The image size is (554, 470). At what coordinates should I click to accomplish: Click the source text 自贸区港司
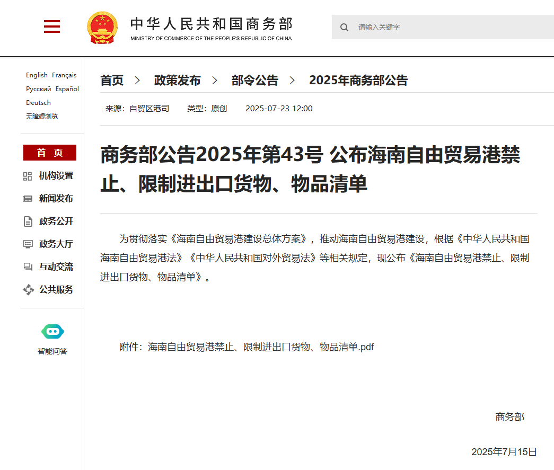(x=149, y=109)
